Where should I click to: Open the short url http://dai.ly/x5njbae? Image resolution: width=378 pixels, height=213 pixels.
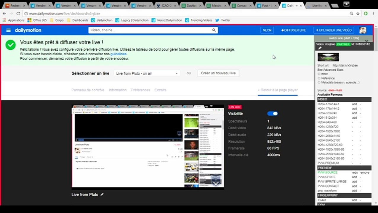pyautogui.click(x=345, y=65)
